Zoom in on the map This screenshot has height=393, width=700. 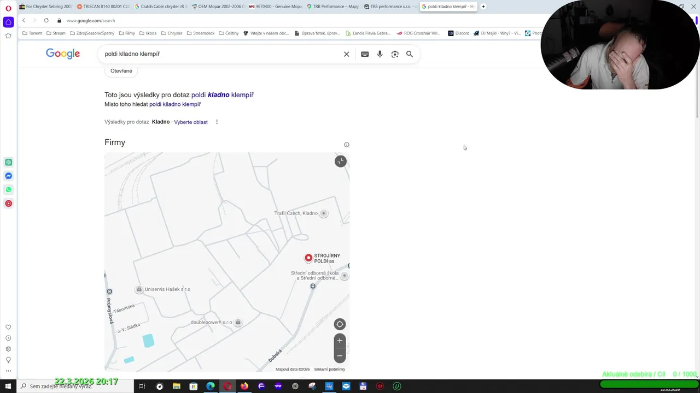pos(340,341)
